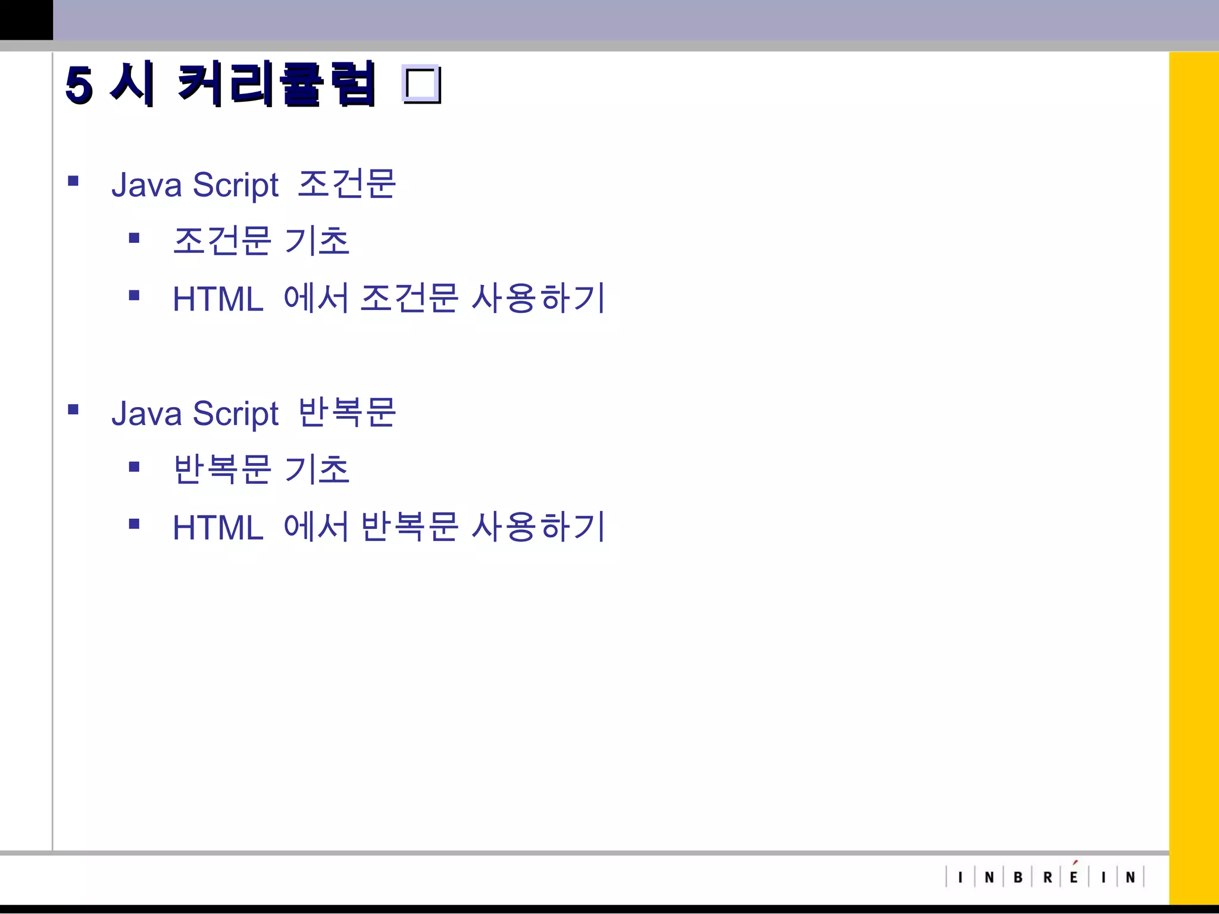Click the '반복문 기초' sub-bullet
The height and width of the screenshot is (914, 1219).
pyautogui.click(x=261, y=469)
